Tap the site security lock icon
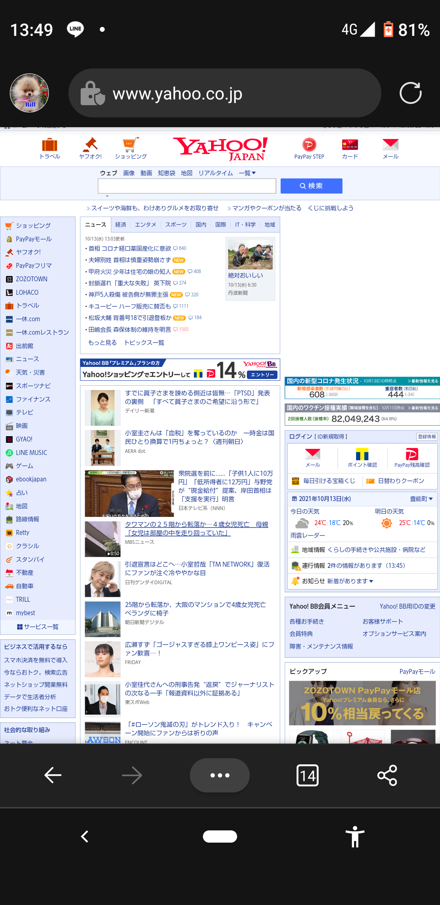The height and width of the screenshot is (905, 440). click(92, 93)
